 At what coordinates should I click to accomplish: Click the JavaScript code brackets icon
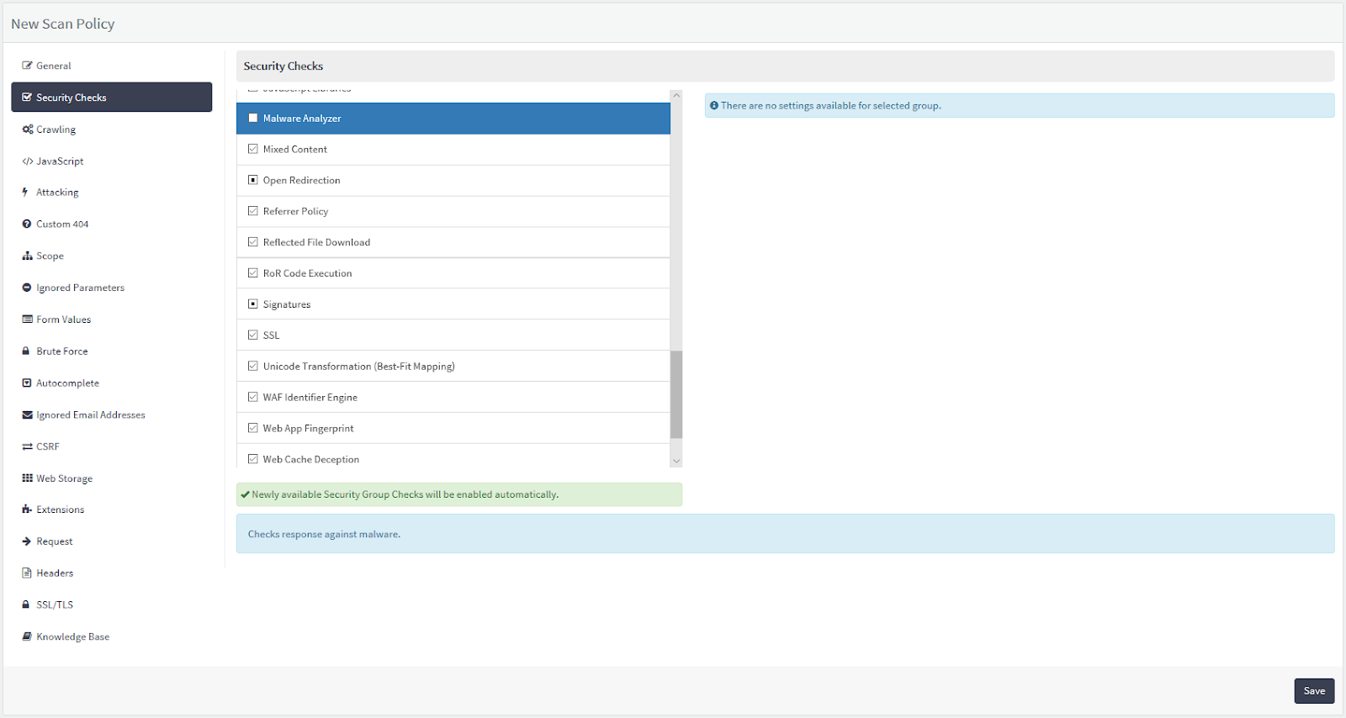(x=28, y=161)
